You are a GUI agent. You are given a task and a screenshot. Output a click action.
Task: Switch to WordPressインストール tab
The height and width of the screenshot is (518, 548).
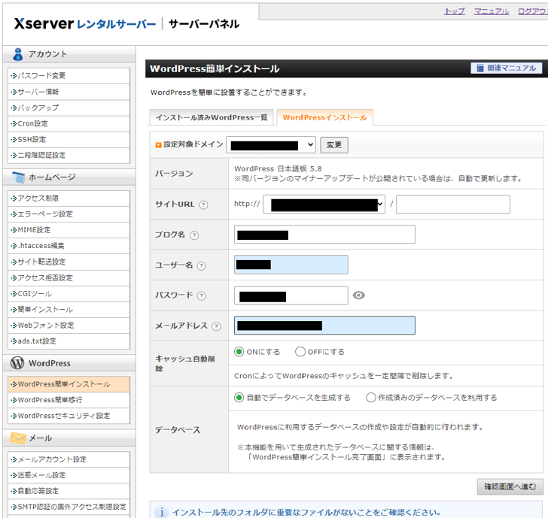(x=324, y=117)
